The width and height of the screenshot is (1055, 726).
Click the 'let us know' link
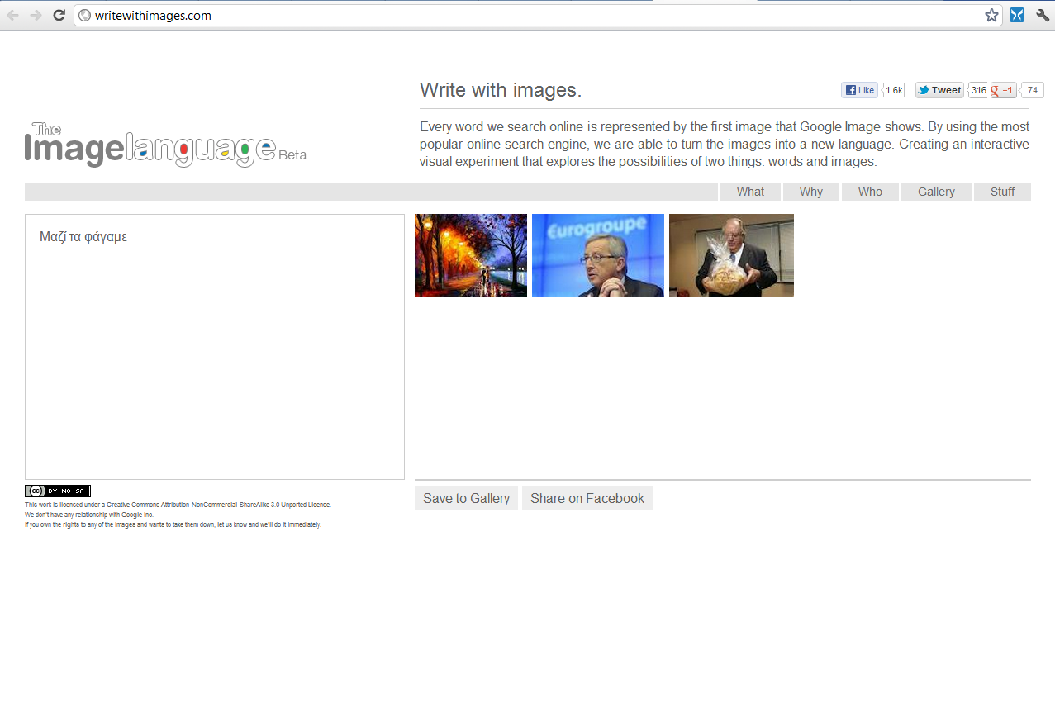(x=231, y=524)
